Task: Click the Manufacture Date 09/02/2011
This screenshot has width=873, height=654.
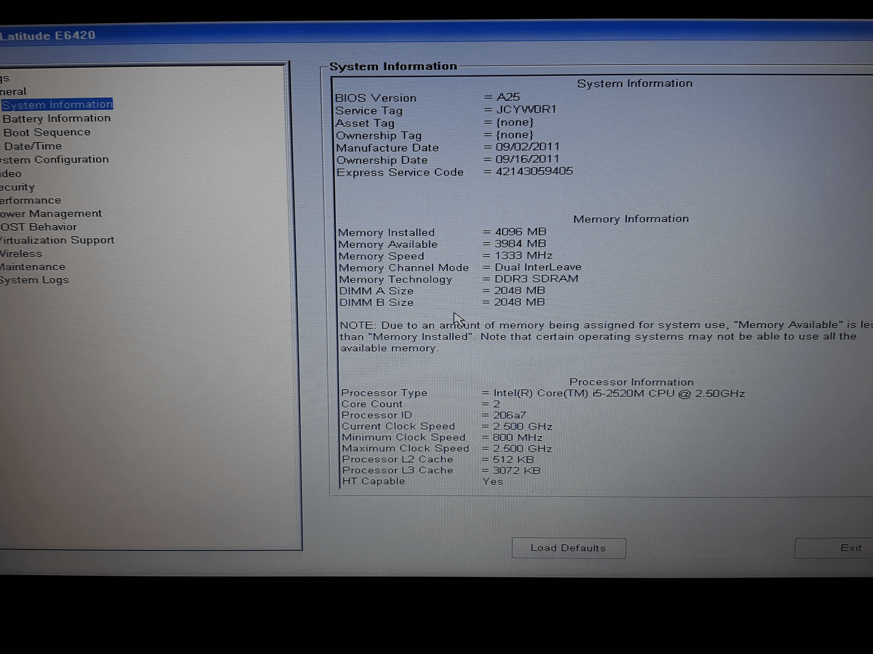Action: pyautogui.click(x=528, y=147)
